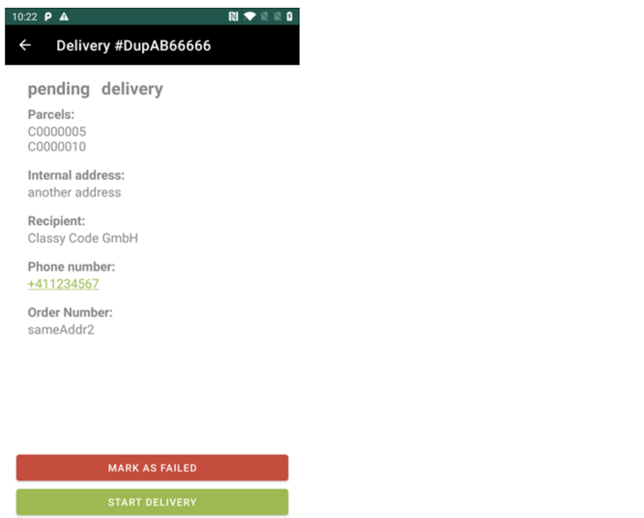This screenshot has height=518, width=644.
Task: Call phone number +411234567
Action: pyautogui.click(x=63, y=284)
